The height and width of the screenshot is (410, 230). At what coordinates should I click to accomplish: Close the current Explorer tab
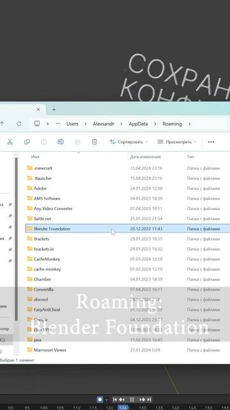[38, 110]
